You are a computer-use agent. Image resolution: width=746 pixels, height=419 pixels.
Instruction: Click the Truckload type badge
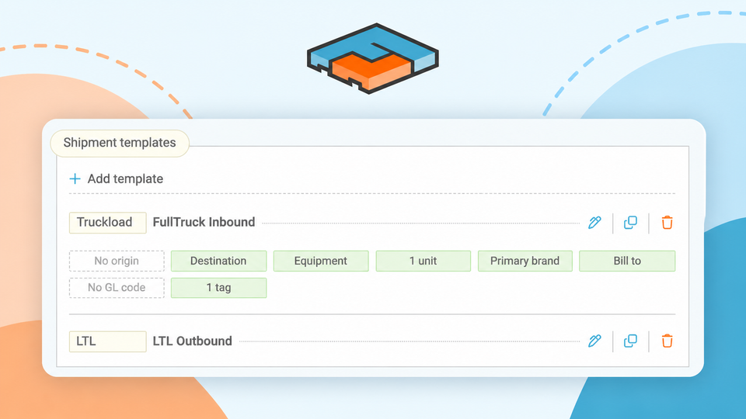(107, 223)
